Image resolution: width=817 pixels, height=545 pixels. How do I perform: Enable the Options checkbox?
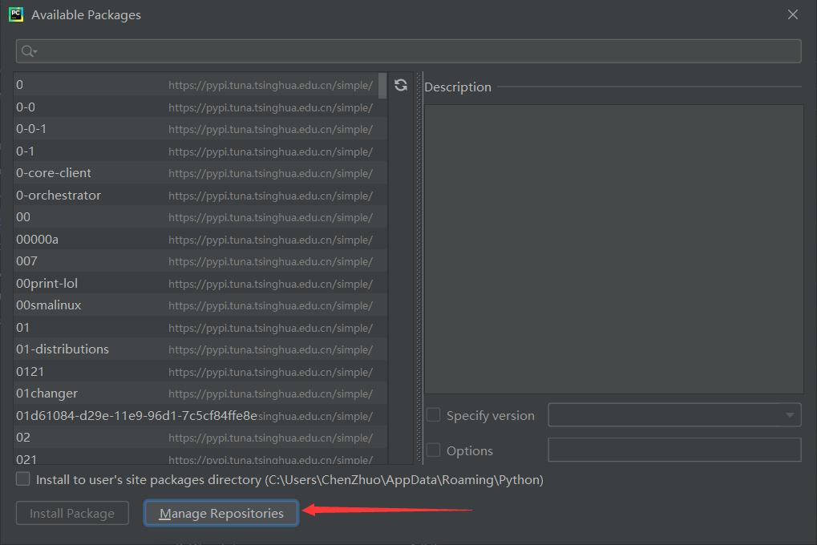434,450
